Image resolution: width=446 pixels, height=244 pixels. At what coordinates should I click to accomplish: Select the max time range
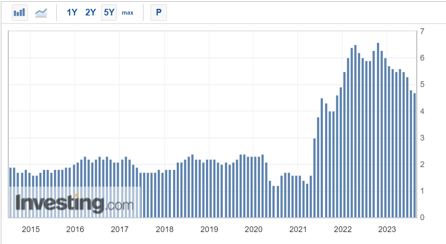point(128,13)
